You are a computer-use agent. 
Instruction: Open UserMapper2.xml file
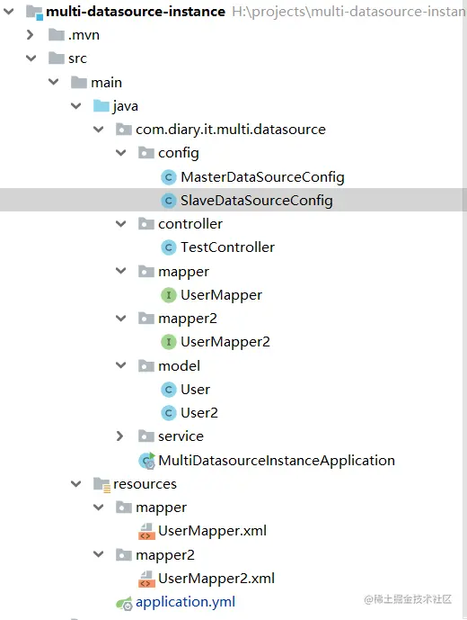pos(216,579)
